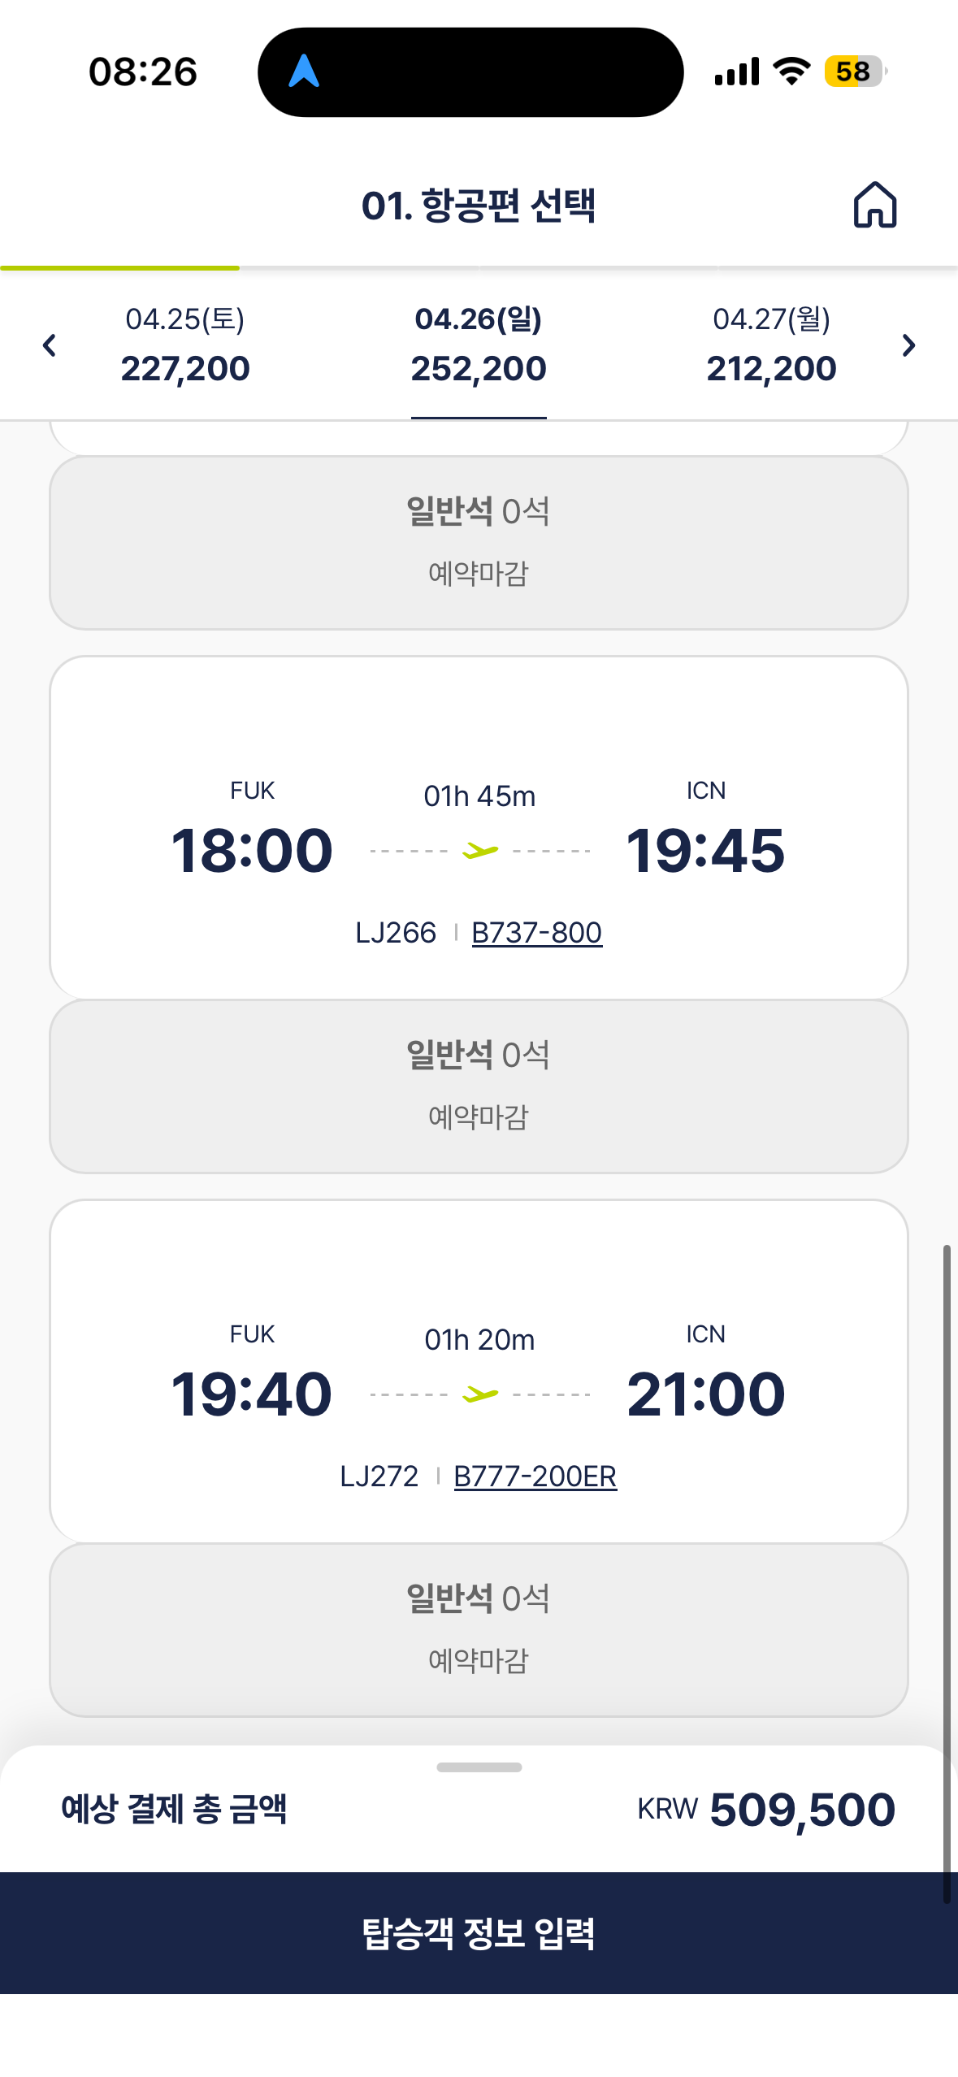
Task: Tap the green plane icon on LJ272
Action: (x=480, y=1394)
